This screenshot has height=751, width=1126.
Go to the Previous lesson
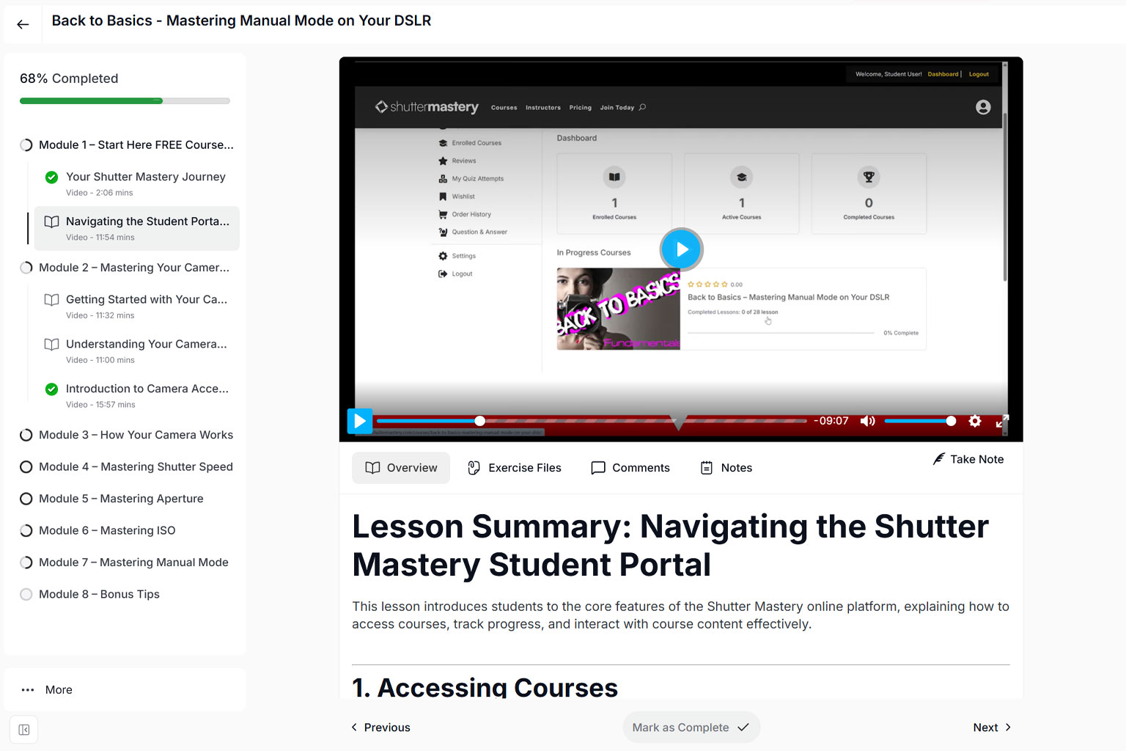coord(380,728)
